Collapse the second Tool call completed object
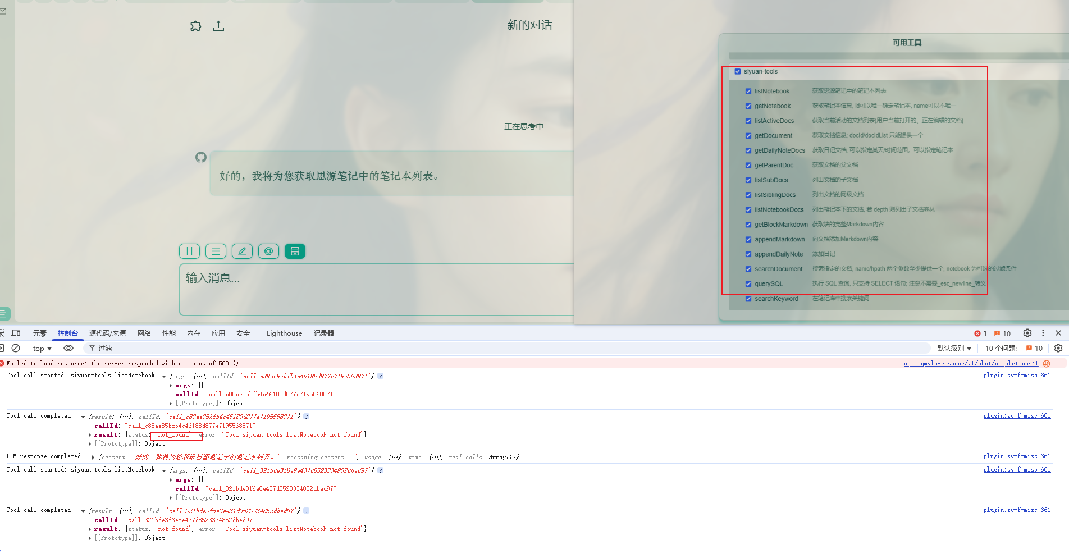 point(83,511)
